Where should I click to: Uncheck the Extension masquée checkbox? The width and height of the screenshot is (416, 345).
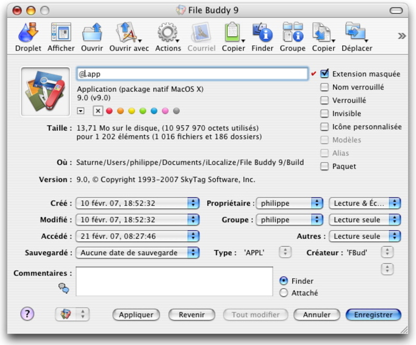coord(324,73)
